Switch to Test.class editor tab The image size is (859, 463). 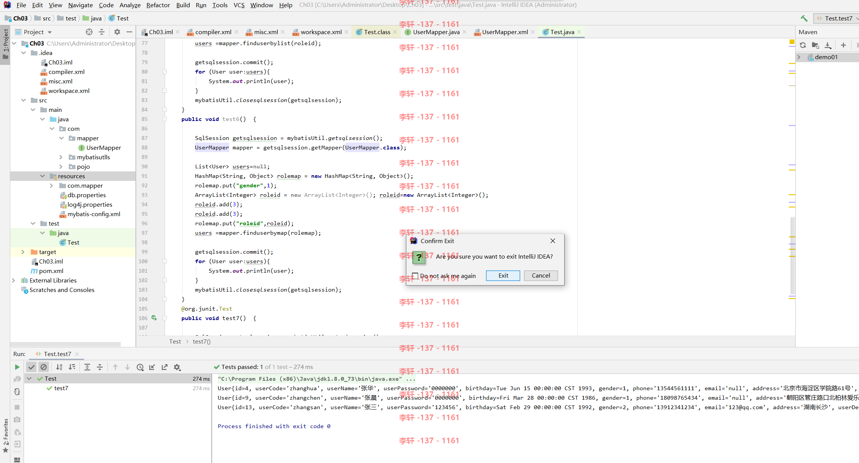click(x=377, y=32)
